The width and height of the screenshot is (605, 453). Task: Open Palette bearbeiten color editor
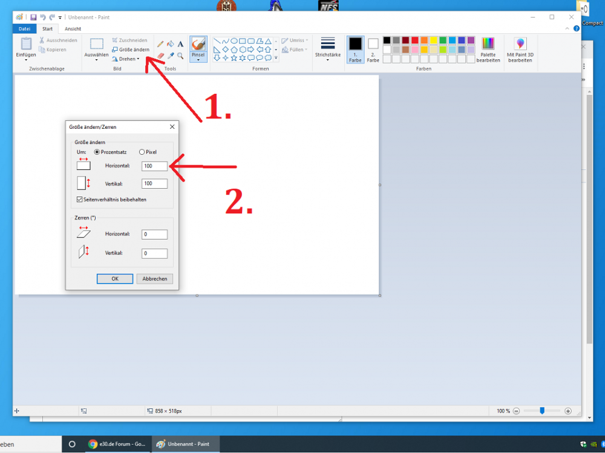(488, 50)
